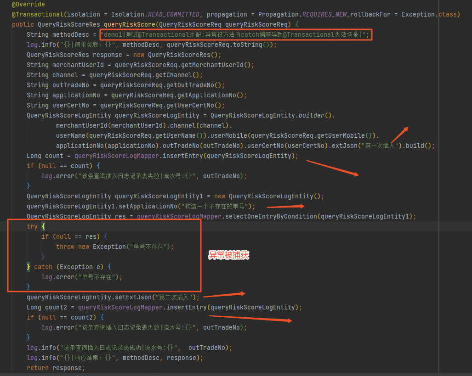Click the 'if (null == res)' condition
Image resolution: width=472 pixels, height=376 pixels.
coord(71,237)
